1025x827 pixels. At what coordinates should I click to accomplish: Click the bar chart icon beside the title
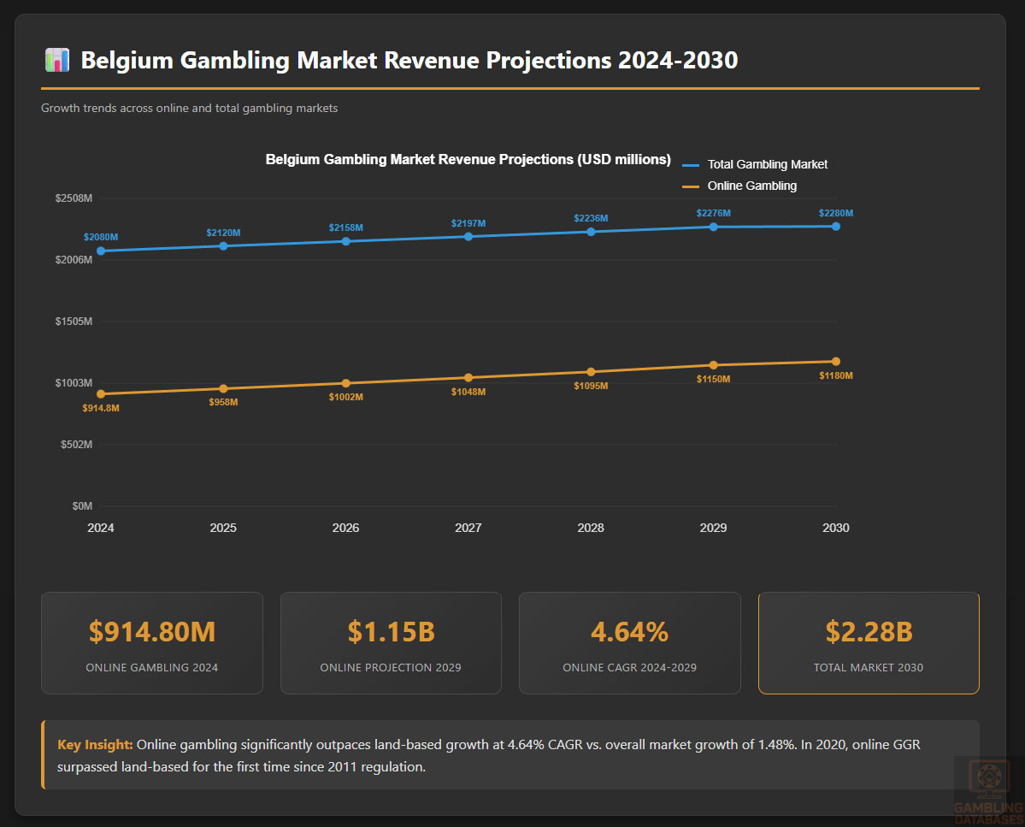click(x=56, y=61)
